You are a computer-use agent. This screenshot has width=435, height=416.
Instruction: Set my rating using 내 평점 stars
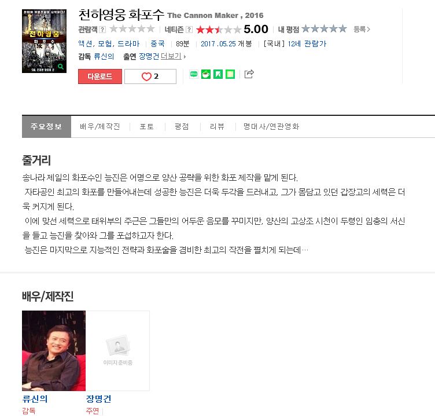pyautogui.click(x=324, y=28)
